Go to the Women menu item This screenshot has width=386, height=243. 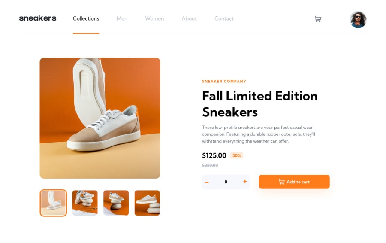click(154, 19)
